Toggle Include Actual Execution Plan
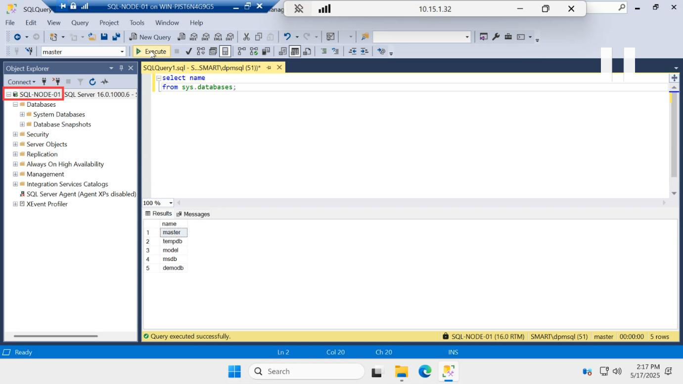This screenshot has width=683, height=384. point(242,51)
